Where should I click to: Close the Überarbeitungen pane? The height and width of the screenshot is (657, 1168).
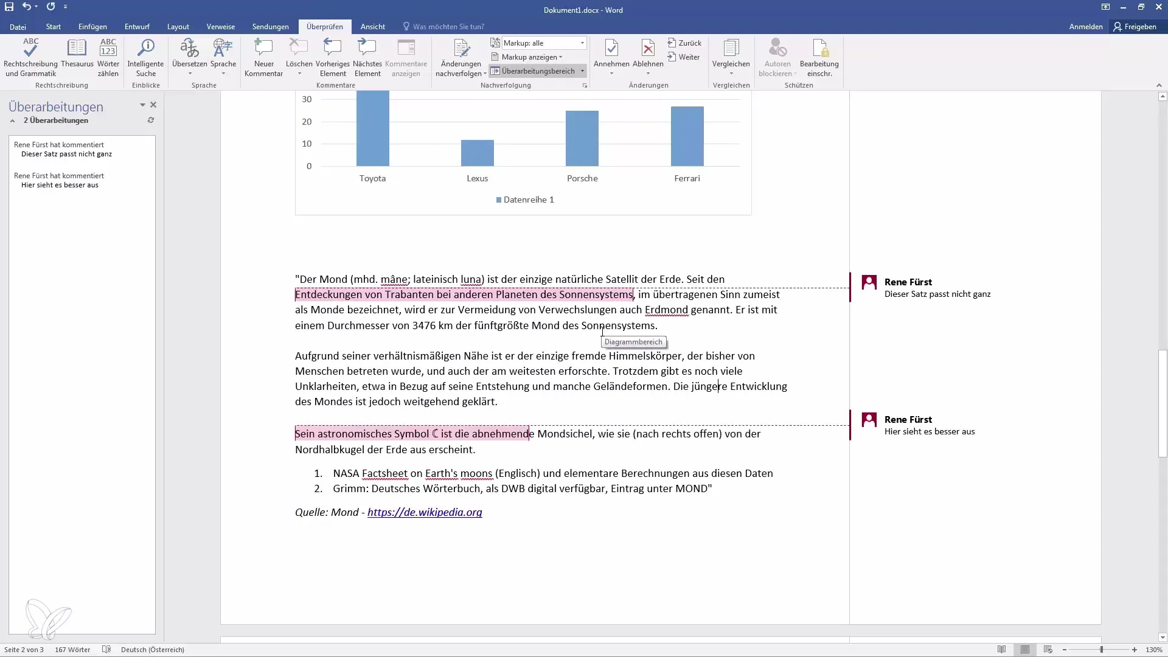click(153, 105)
